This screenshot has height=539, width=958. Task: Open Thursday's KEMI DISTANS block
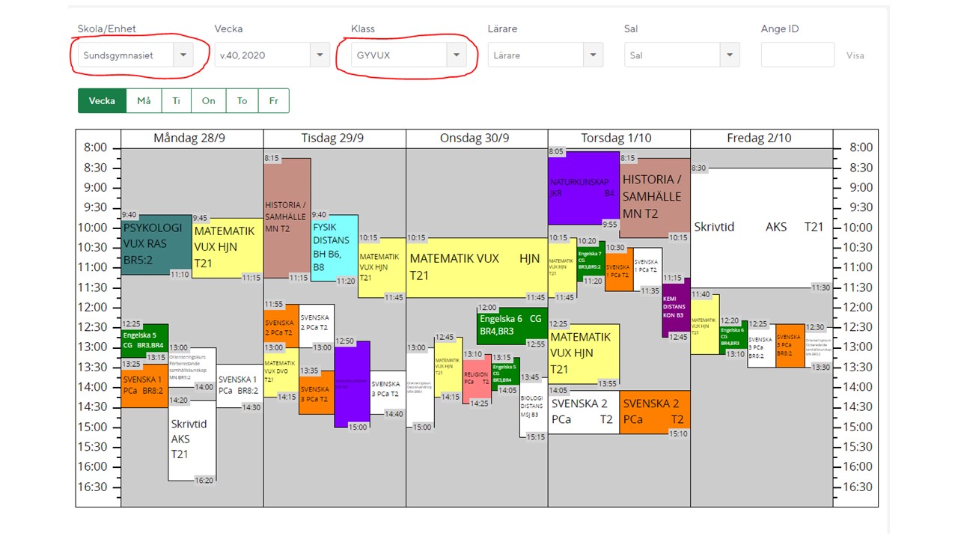[676, 308]
